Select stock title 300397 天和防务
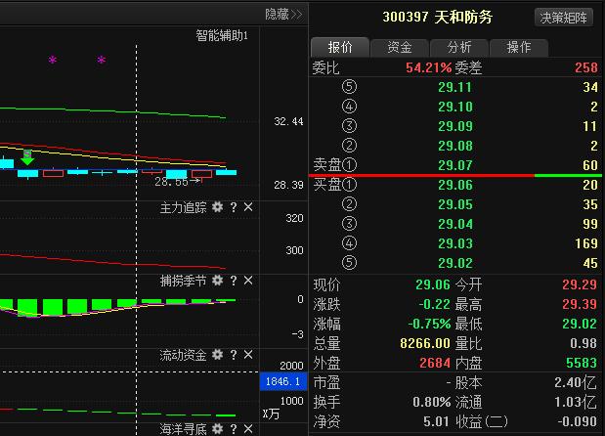 point(437,17)
